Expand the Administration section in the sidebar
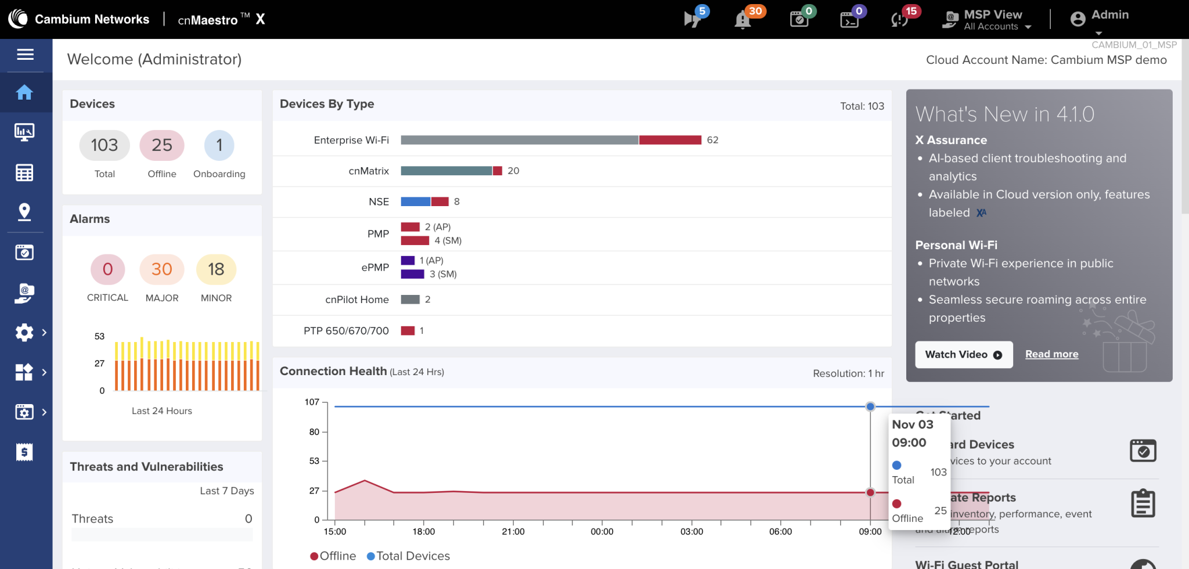This screenshot has width=1189, height=569. click(x=25, y=412)
